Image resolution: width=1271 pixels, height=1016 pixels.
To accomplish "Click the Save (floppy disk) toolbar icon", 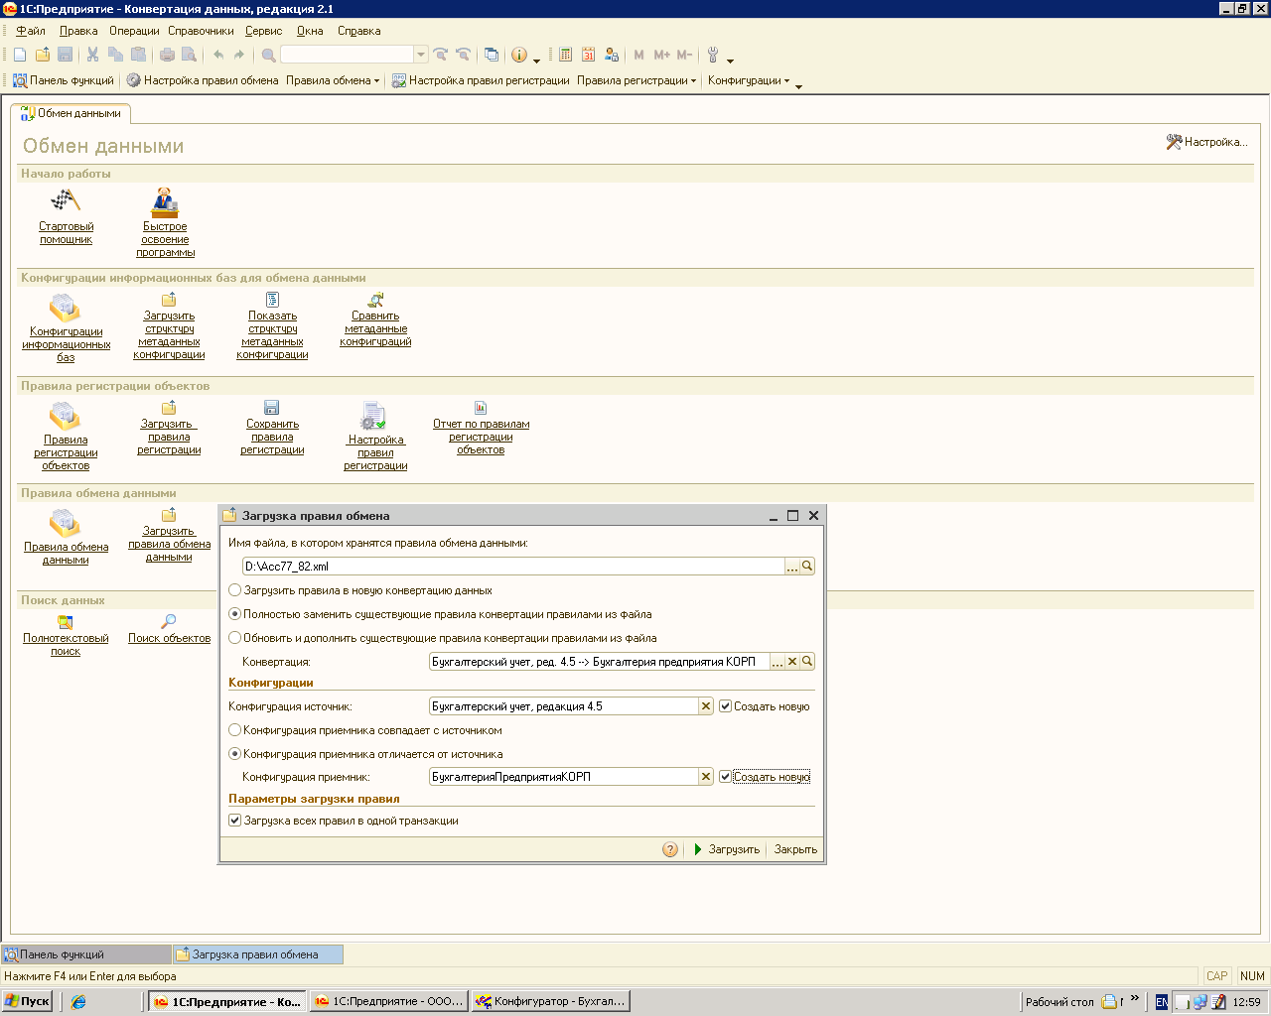I will click(66, 55).
